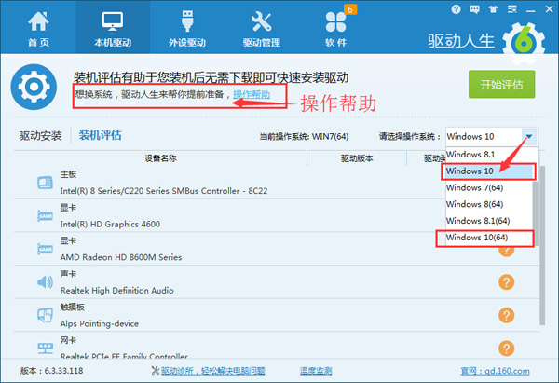The image size is (559, 383).
Task: Open the feedback chat icon in title bar
Action: 474,9
